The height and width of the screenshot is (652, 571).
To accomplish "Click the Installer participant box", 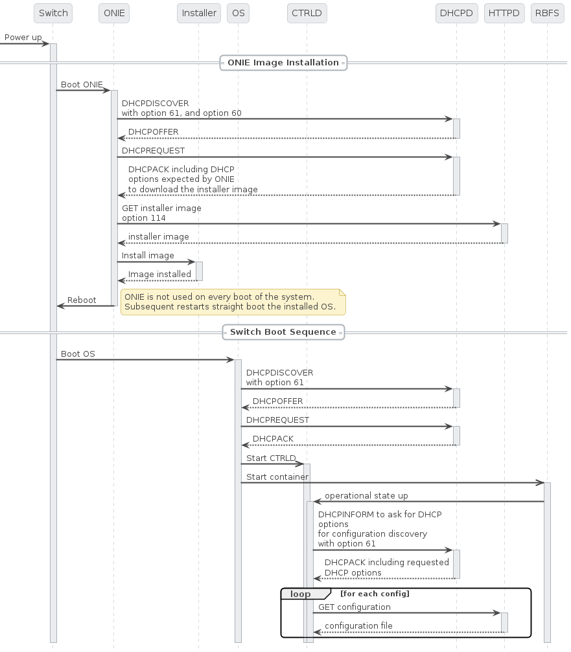I will [x=198, y=13].
